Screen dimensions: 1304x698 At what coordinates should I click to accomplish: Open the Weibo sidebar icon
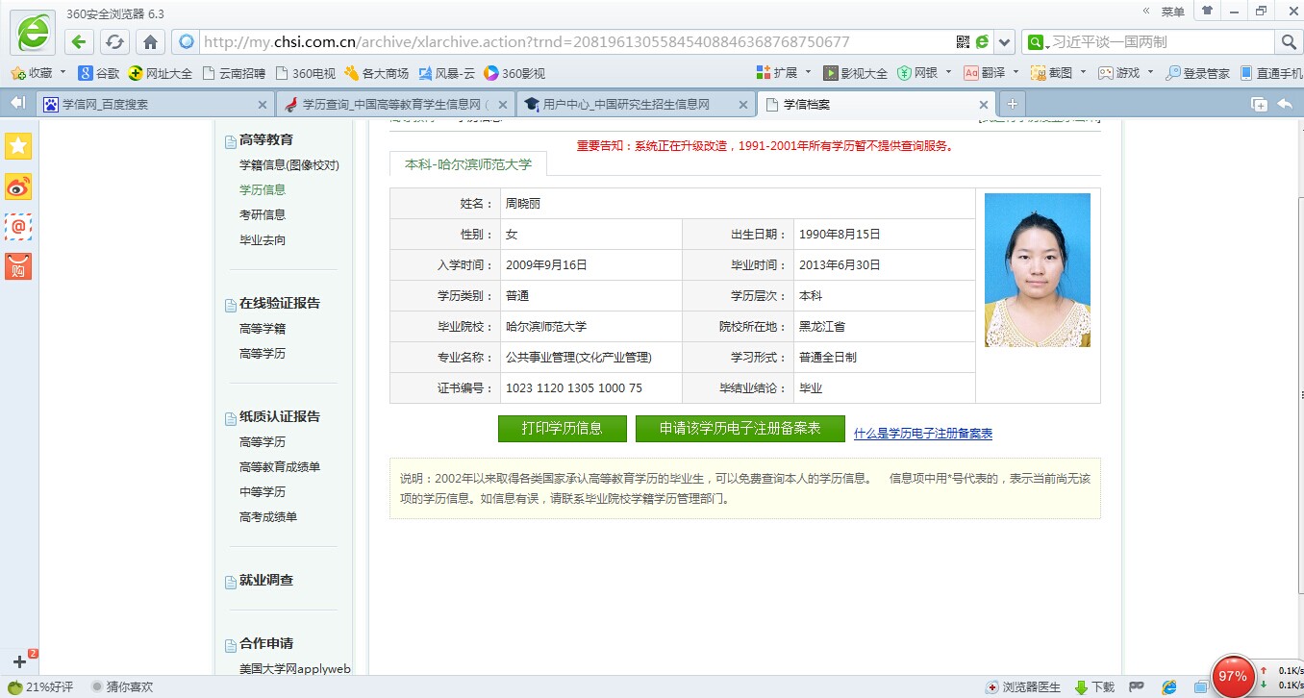click(x=18, y=187)
